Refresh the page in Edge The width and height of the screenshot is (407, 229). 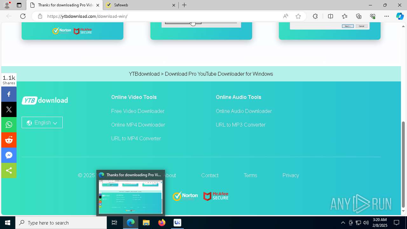click(x=23, y=16)
